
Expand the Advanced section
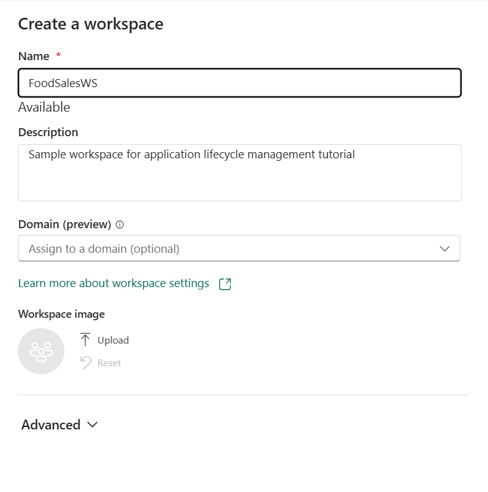click(50, 425)
